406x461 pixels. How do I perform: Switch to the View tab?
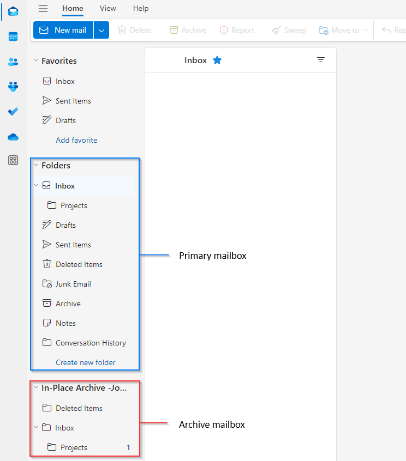pyautogui.click(x=108, y=9)
